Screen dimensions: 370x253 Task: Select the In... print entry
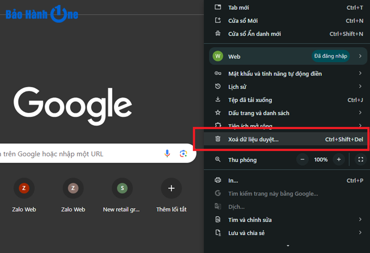pyautogui.click(x=287, y=181)
